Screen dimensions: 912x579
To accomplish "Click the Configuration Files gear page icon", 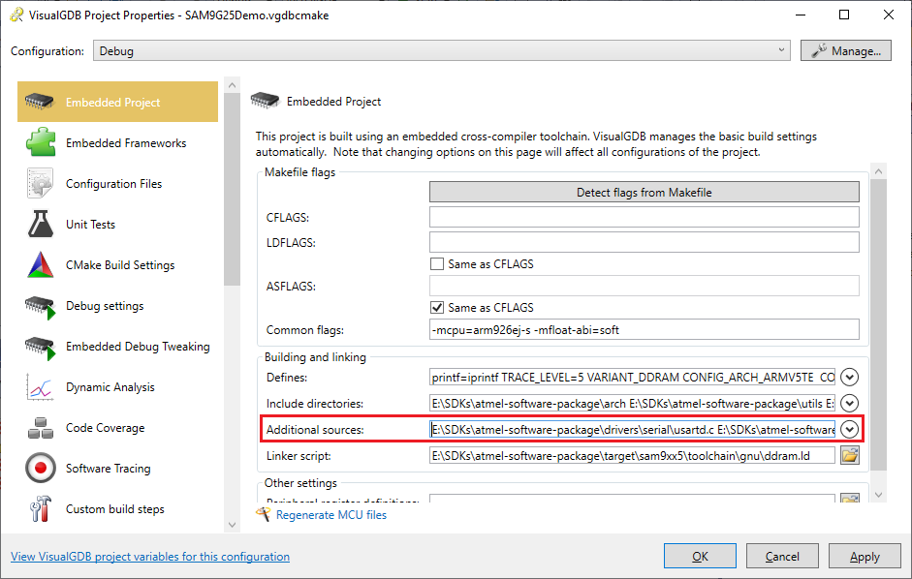I will [x=40, y=183].
